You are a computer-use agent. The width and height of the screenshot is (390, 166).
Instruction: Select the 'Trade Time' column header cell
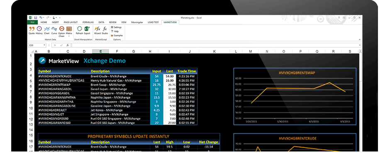pyautogui.click(x=187, y=71)
